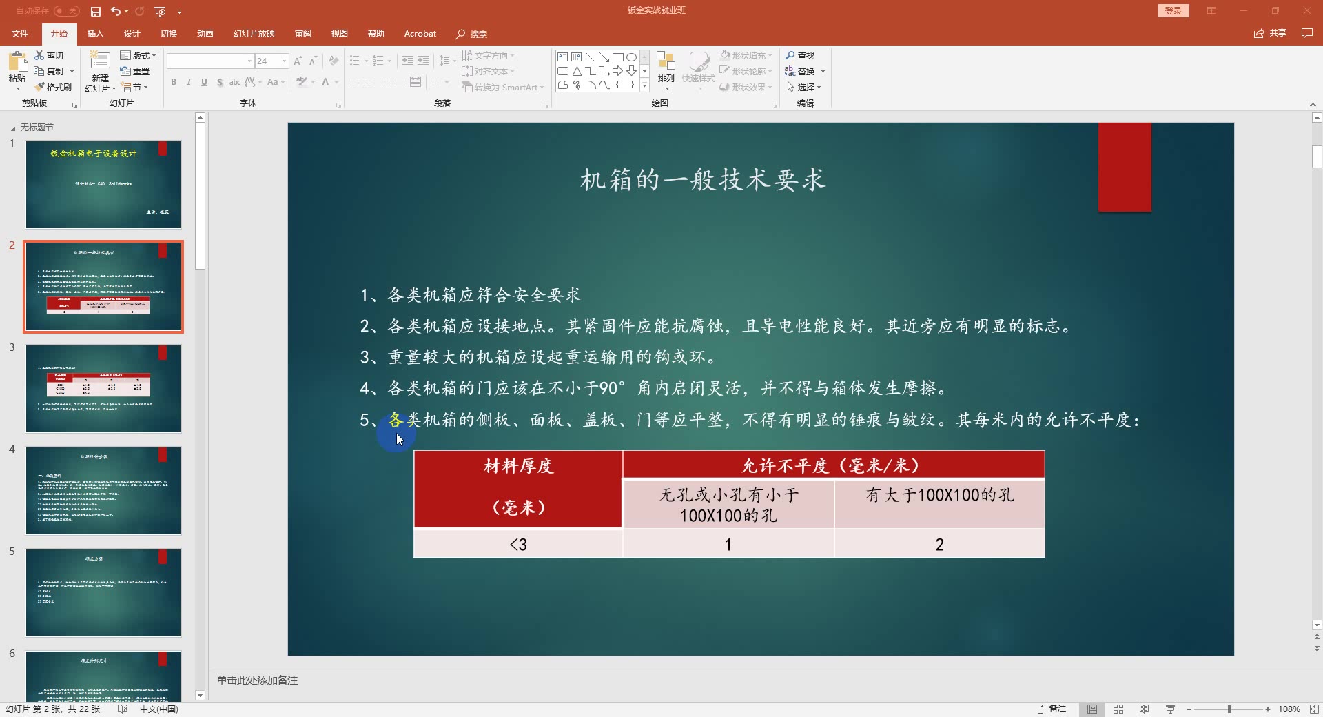Click Find (查找)
1323x717 pixels.
coord(801,55)
